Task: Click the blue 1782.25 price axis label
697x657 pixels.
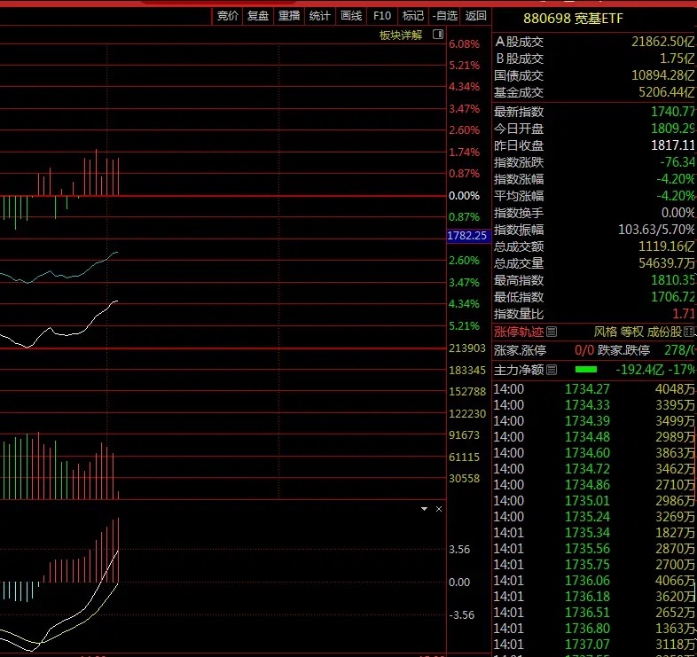Action: pyautogui.click(x=468, y=236)
